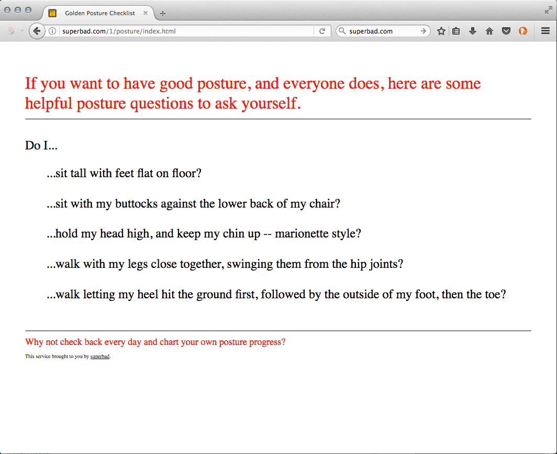Image resolution: width=557 pixels, height=454 pixels.
Task: Go to the browser home page
Action: [489, 31]
